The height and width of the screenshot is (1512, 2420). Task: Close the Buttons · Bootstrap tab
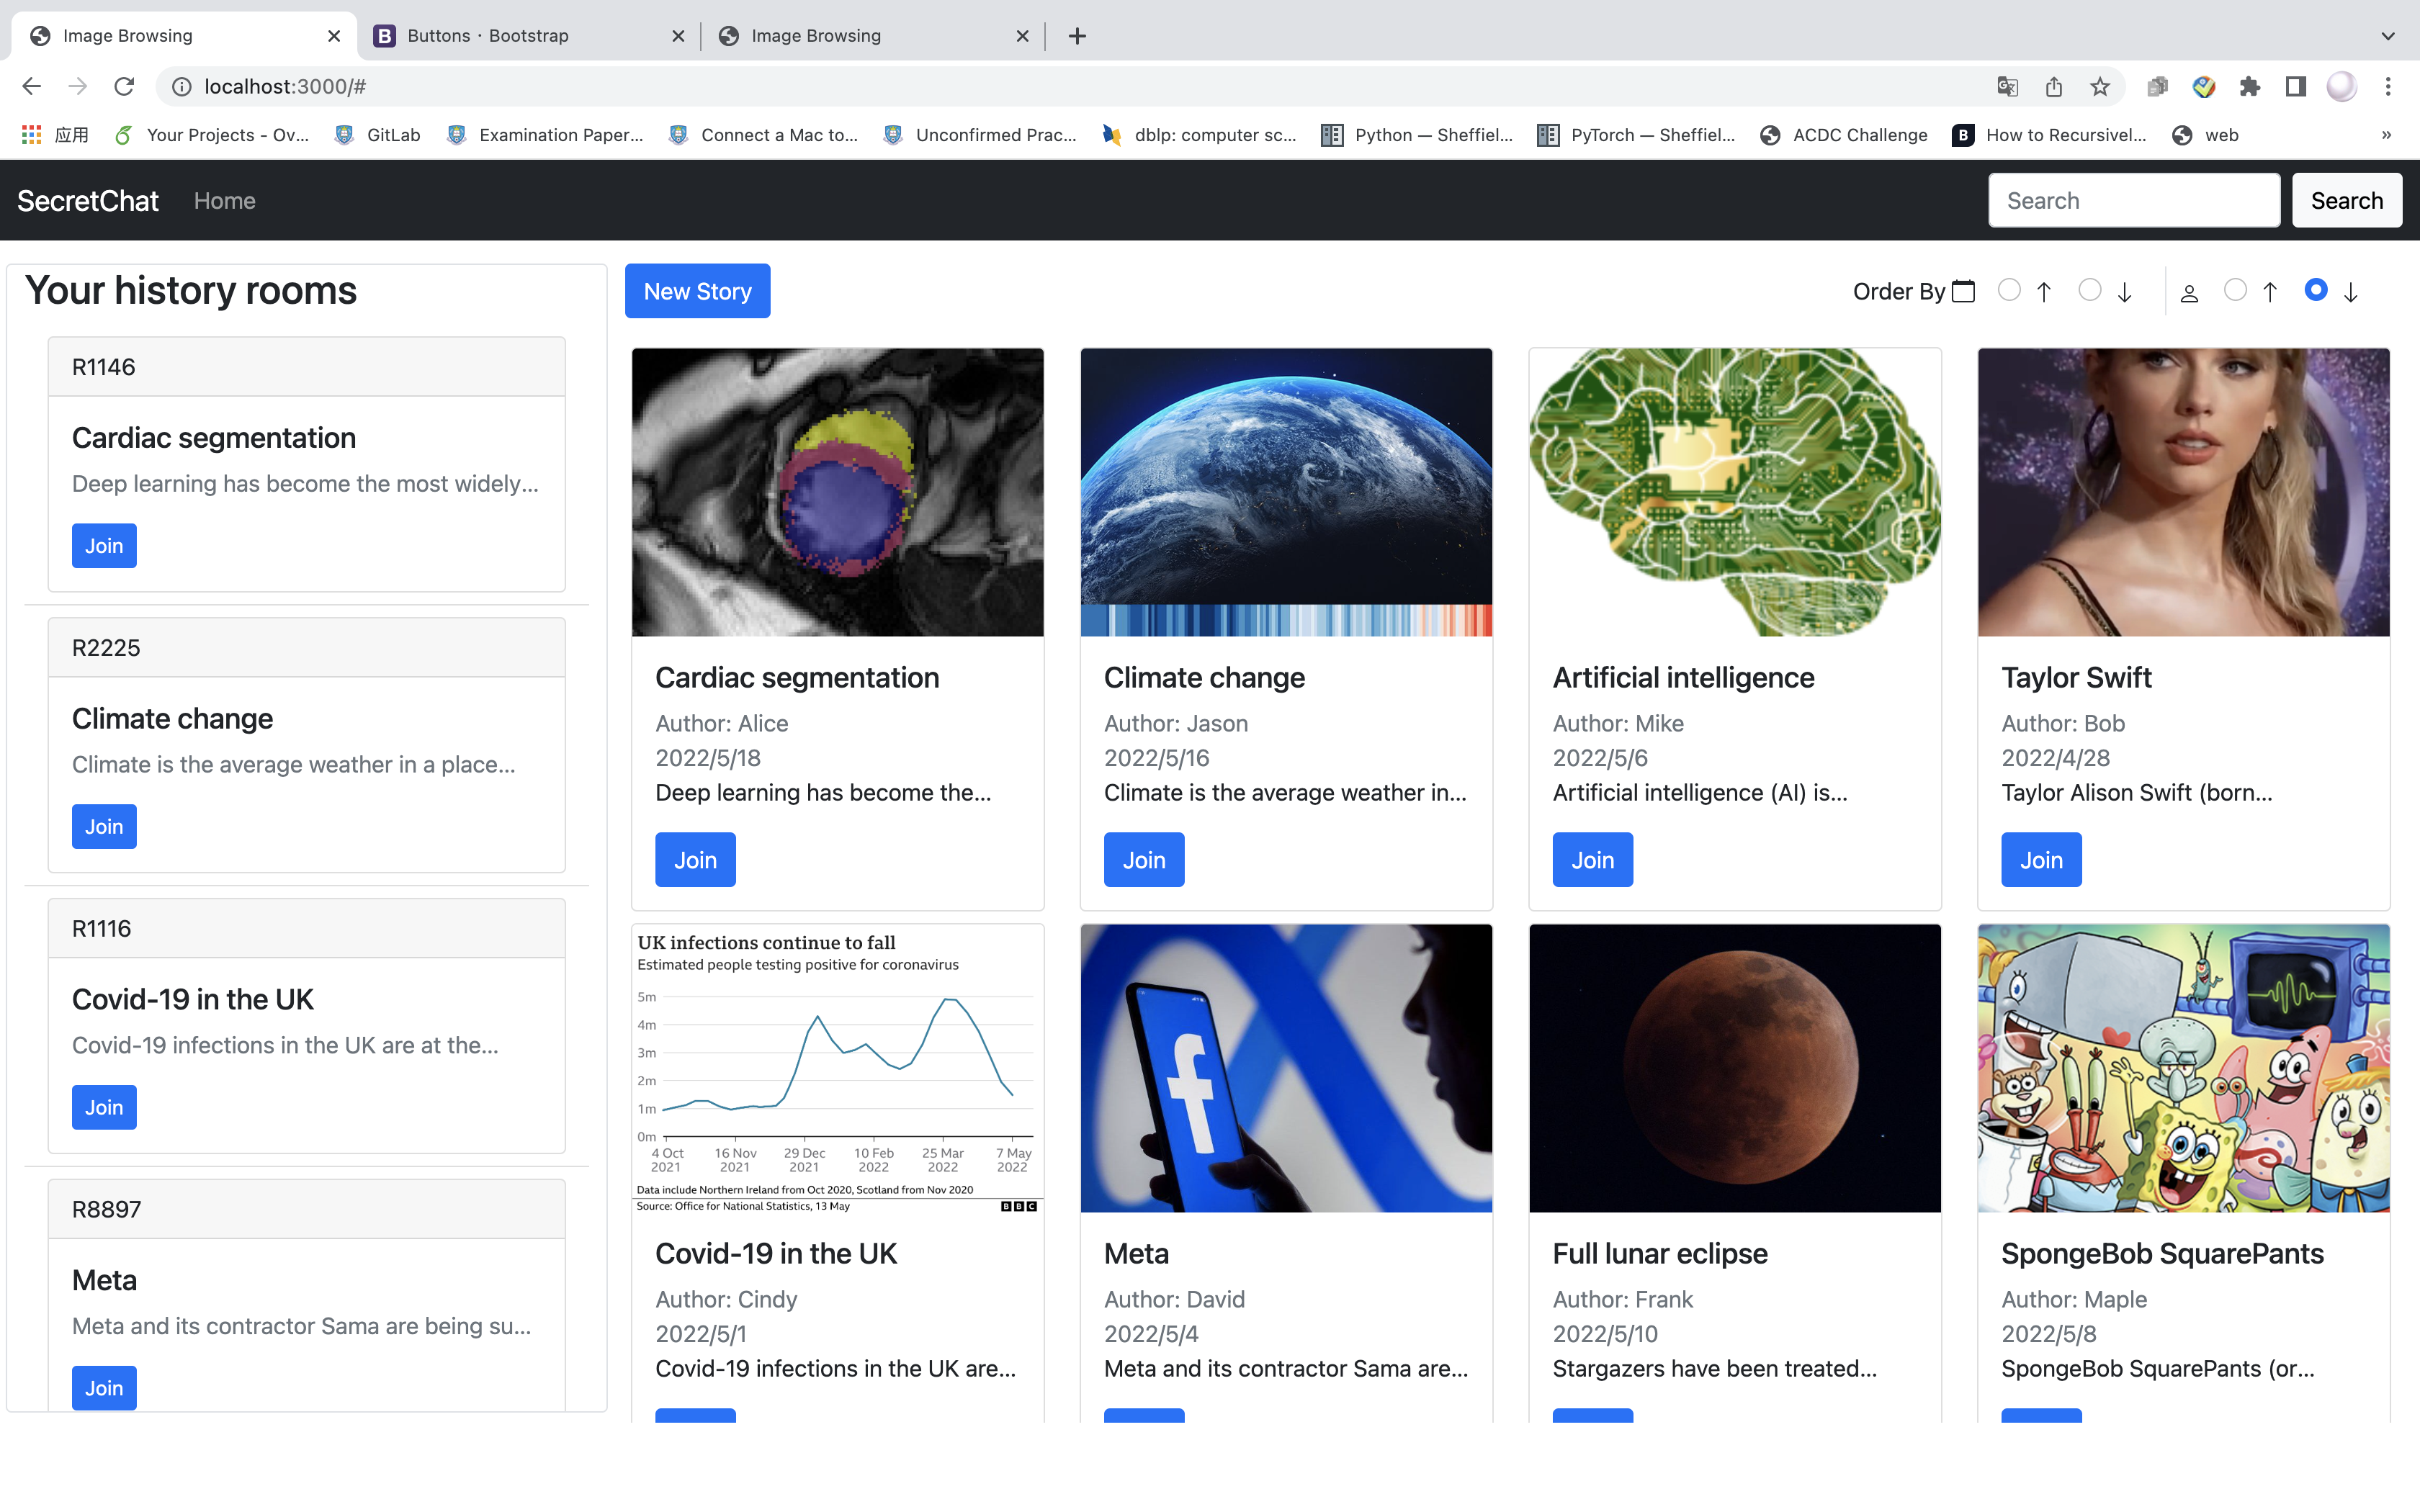[x=678, y=36]
